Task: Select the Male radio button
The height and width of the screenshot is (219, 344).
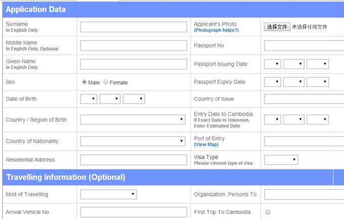Action: pos(84,82)
